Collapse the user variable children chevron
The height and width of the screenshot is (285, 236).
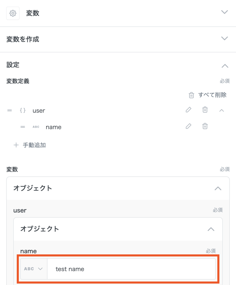222,110
